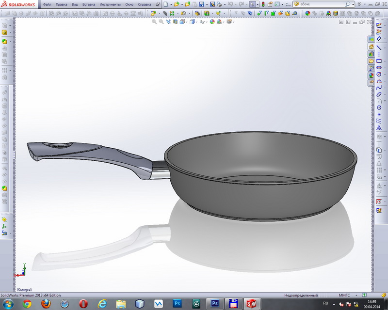This screenshot has width=388, height=310.
Task: Click the Undo arrow icon
Action: [x=230, y=4]
